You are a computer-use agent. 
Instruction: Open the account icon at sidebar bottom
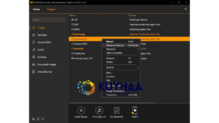point(33,119)
